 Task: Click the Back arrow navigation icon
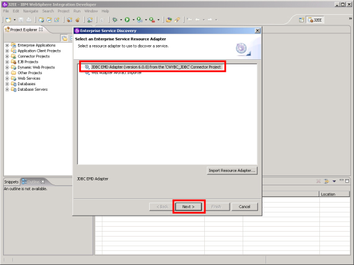click(x=197, y=20)
